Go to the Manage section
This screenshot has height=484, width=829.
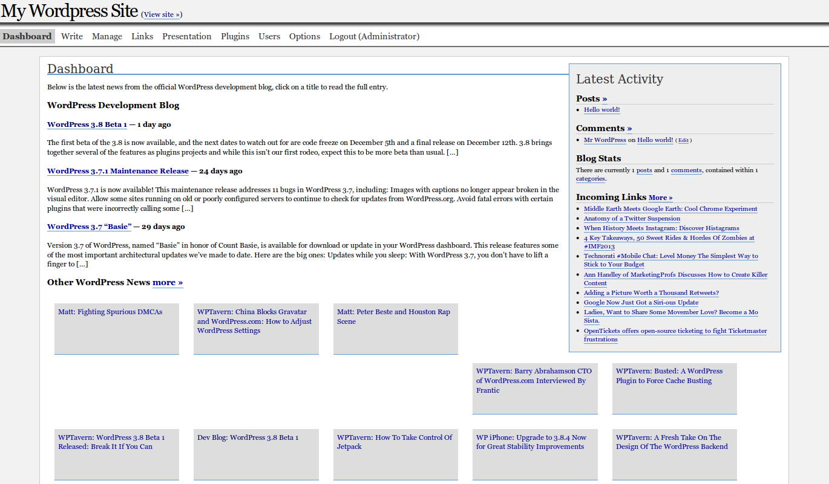(107, 36)
